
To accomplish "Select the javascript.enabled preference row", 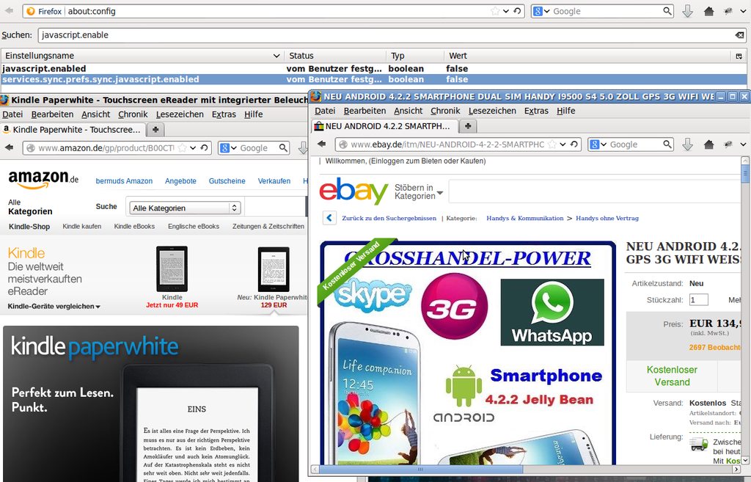I will pos(375,68).
